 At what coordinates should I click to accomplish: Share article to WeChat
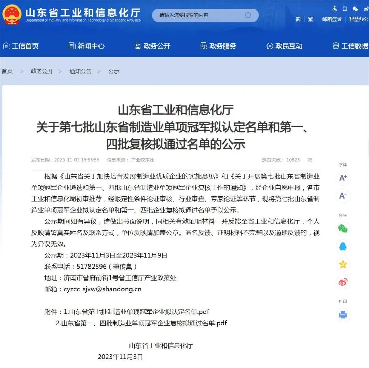tap(343, 229)
